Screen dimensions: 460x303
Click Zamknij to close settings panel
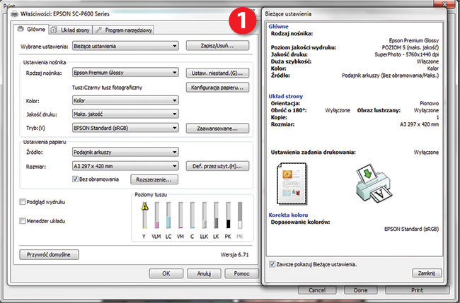pos(425,273)
